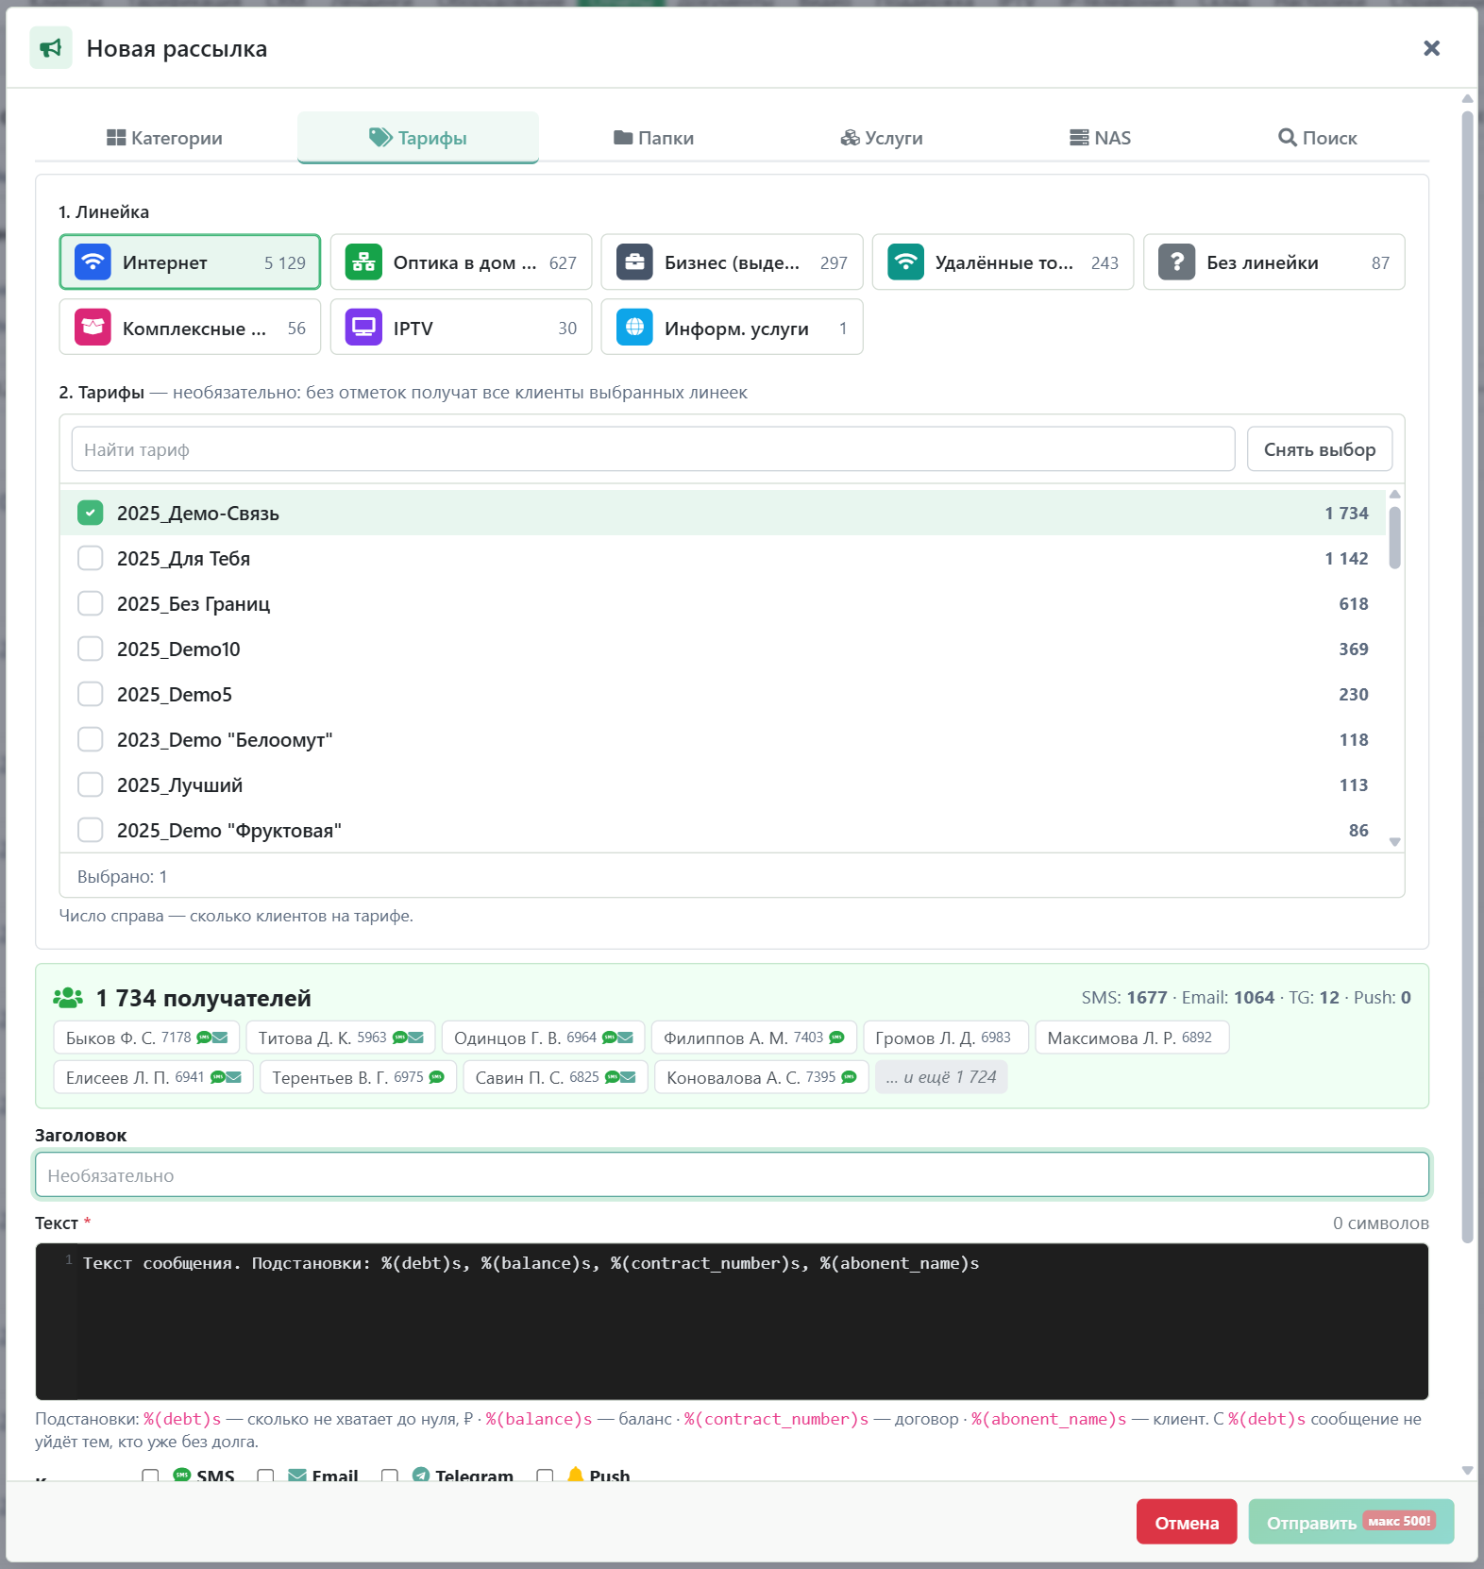This screenshot has height=1569, width=1484.
Task: Choose the Комплексные box icon
Action: coord(93,328)
